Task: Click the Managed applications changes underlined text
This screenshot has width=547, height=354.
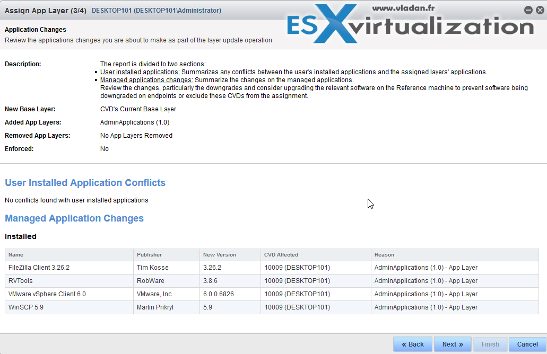Action: [x=146, y=80]
